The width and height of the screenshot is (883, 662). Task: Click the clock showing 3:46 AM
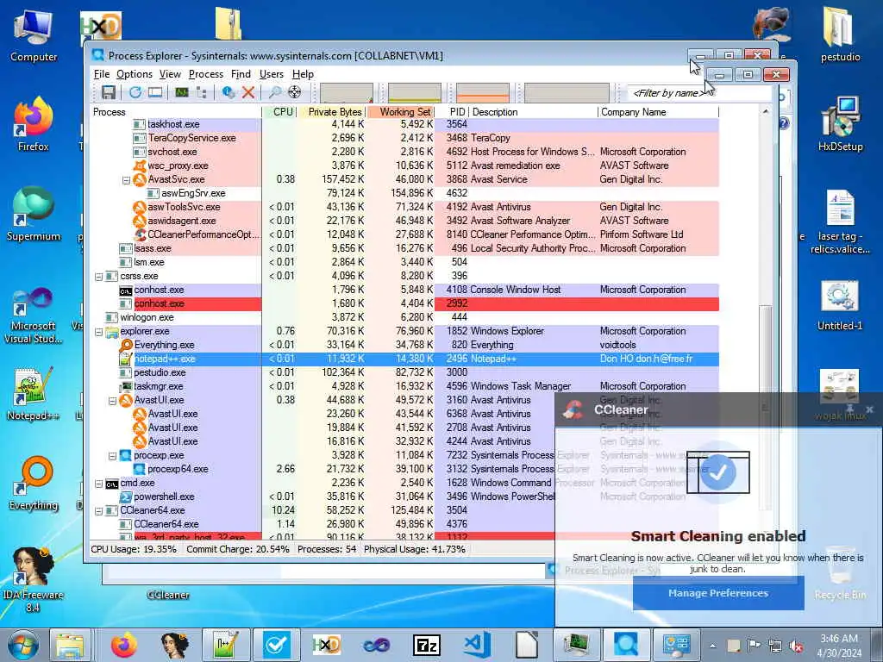pos(839,639)
